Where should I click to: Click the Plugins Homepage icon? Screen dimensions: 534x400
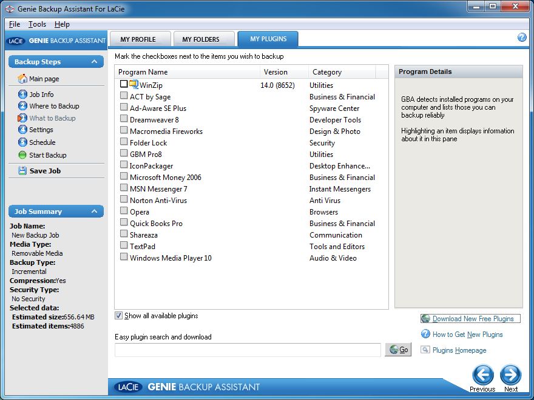(x=425, y=350)
